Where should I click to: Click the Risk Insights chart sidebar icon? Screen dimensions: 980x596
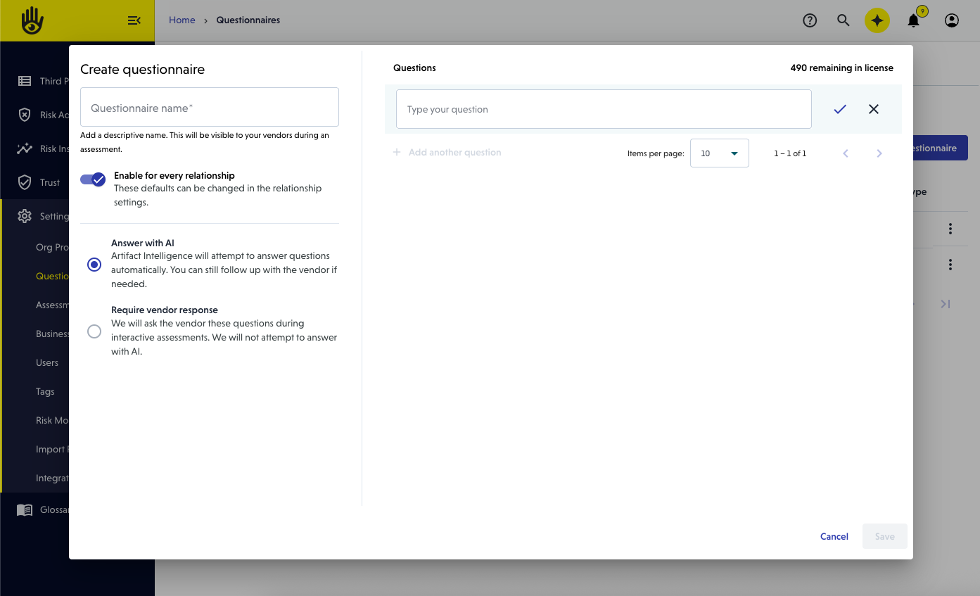[25, 148]
